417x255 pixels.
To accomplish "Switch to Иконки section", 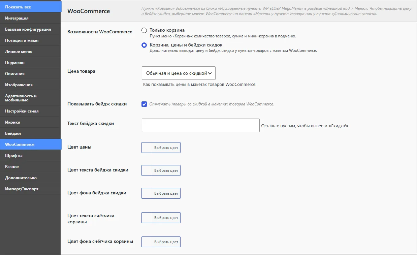I will click(30, 122).
